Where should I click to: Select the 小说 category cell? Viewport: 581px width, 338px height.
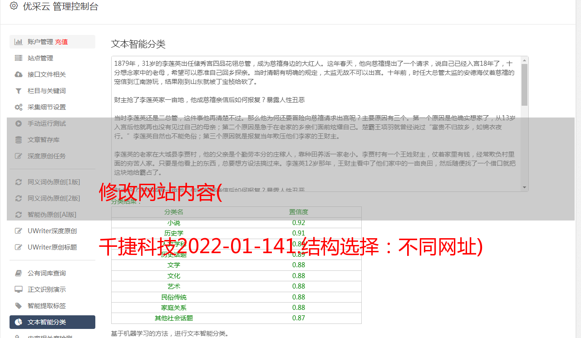coord(174,223)
